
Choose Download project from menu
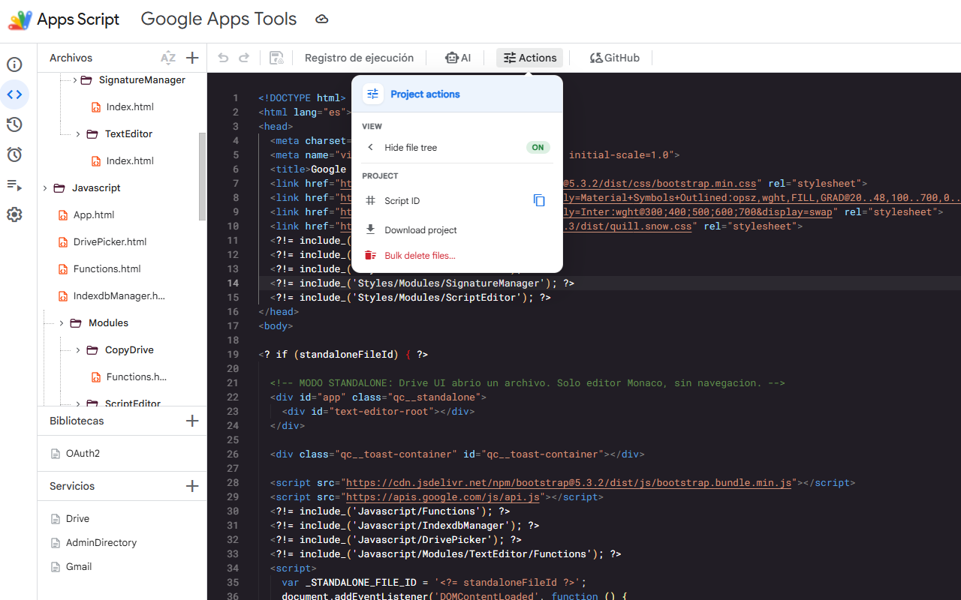coord(457,230)
